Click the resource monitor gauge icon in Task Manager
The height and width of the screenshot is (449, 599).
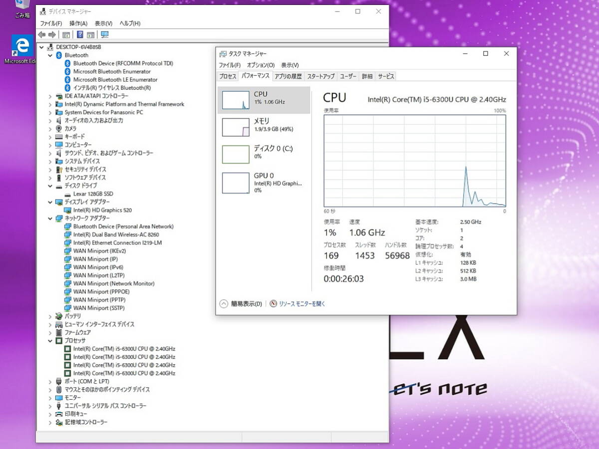click(x=273, y=303)
